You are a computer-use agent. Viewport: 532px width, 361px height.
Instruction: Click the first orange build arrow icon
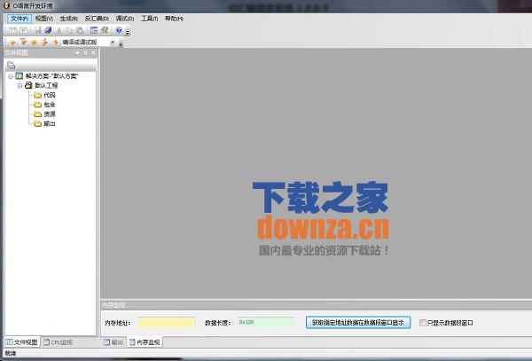tap(13, 43)
